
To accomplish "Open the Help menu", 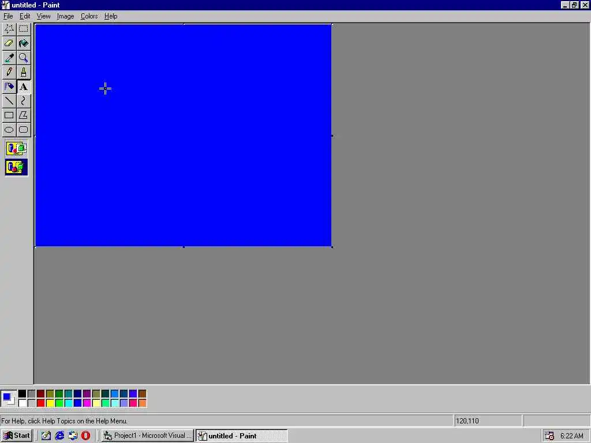I will (x=111, y=16).
